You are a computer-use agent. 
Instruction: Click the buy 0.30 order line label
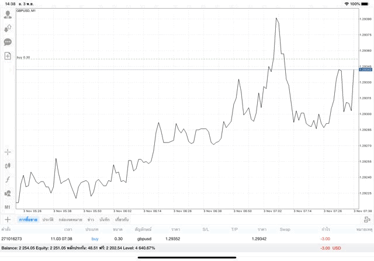pyautogui.click(x=23, y=57)
